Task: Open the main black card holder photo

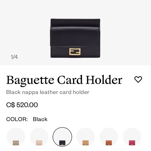Action: click(75, 38)
